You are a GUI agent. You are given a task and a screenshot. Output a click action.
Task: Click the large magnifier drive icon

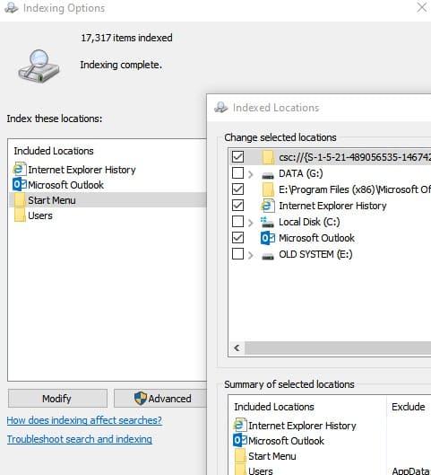point(39,66)
